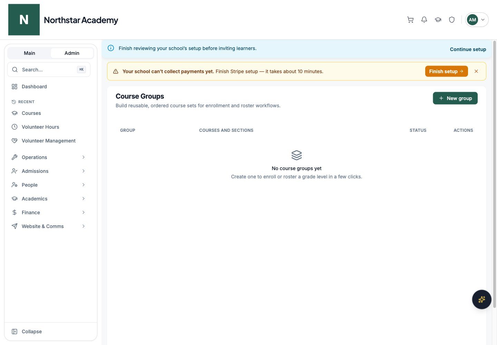Click the STATUS column header
The height and width of the screenshot is (345, 497).
point(418,130)
